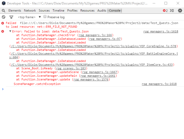Click the Developer Tools app icon in title bar
The width and height of the screenshot is (184, 139).
click(x=4, y=3)
